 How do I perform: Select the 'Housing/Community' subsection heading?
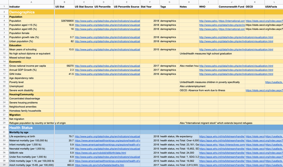pos(31,94)
